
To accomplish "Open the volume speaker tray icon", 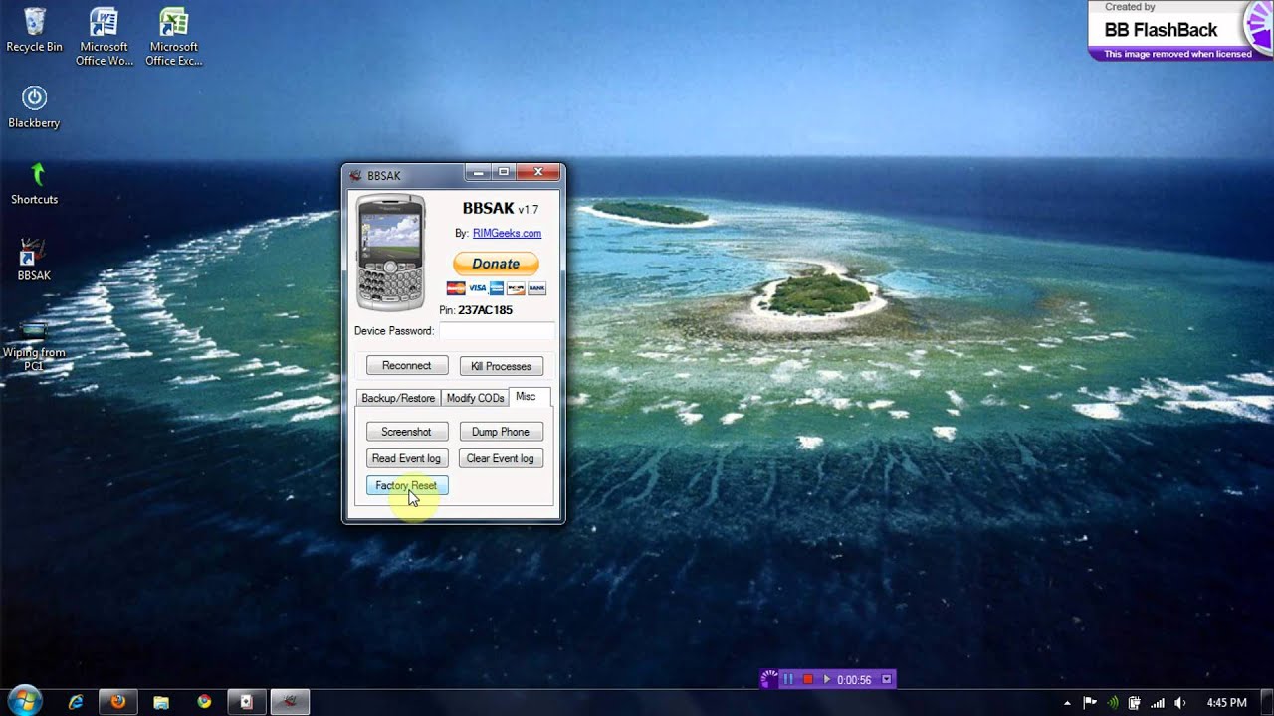I will [x=1180, y=703].
